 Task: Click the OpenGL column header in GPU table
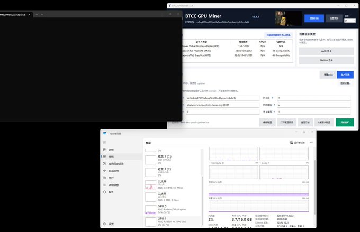(x=281, y=42)
